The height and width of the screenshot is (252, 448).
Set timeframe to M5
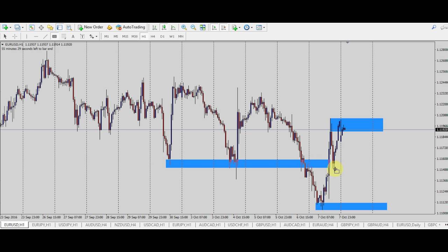coord(116,36)
